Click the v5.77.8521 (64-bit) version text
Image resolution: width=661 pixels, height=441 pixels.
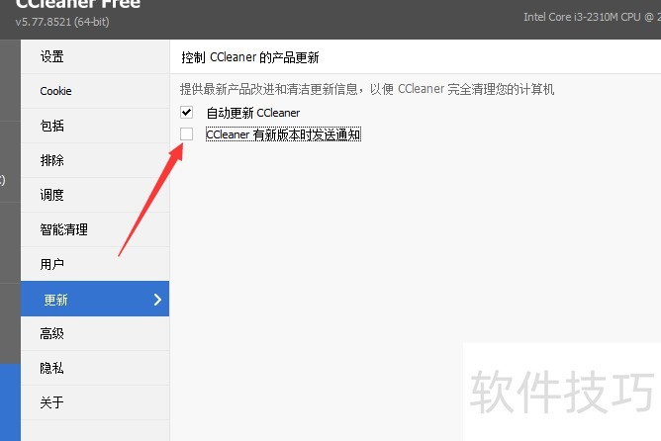(62, 22)
